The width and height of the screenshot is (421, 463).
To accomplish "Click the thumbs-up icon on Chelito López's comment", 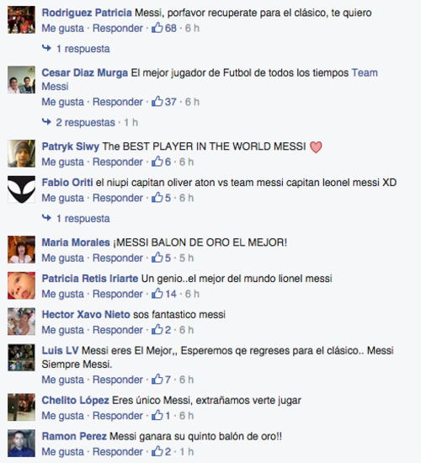I will click(157, 415).
